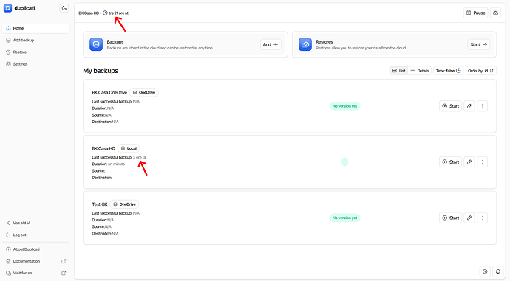Image resolution: width=510 pixels, height=281 pixels.
Task: Open Order by: id sorting
Action: click(x=480, y=71)
